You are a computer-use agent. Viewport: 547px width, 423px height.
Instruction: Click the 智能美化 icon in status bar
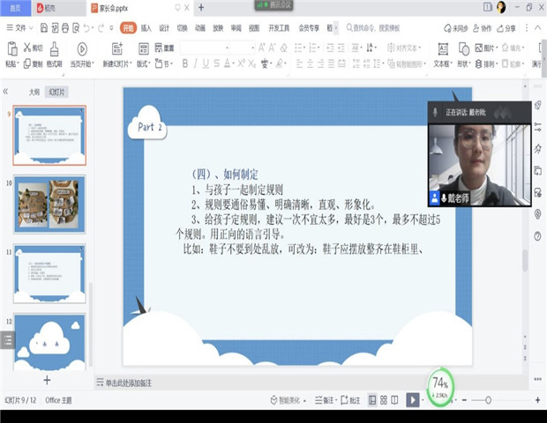point(282,400)
